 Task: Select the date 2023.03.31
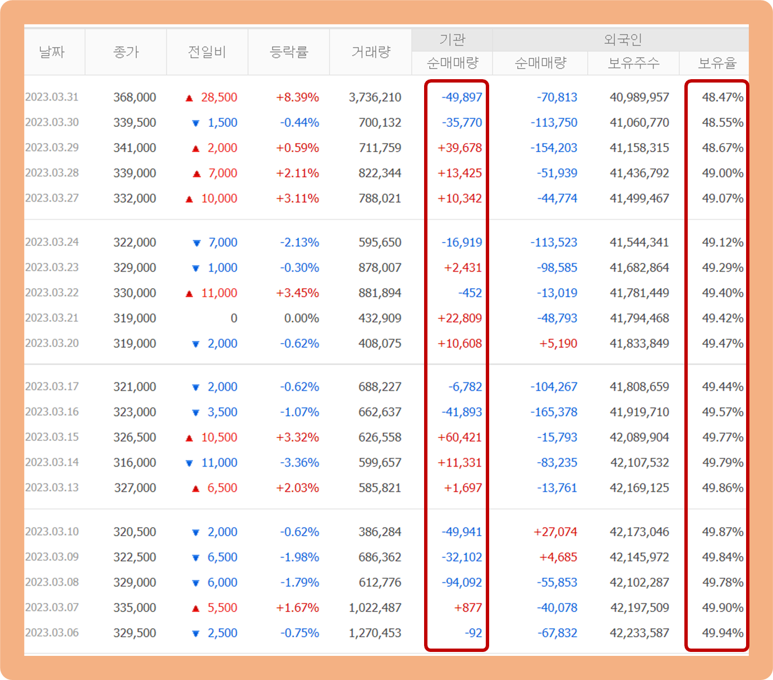pos(52,97)
